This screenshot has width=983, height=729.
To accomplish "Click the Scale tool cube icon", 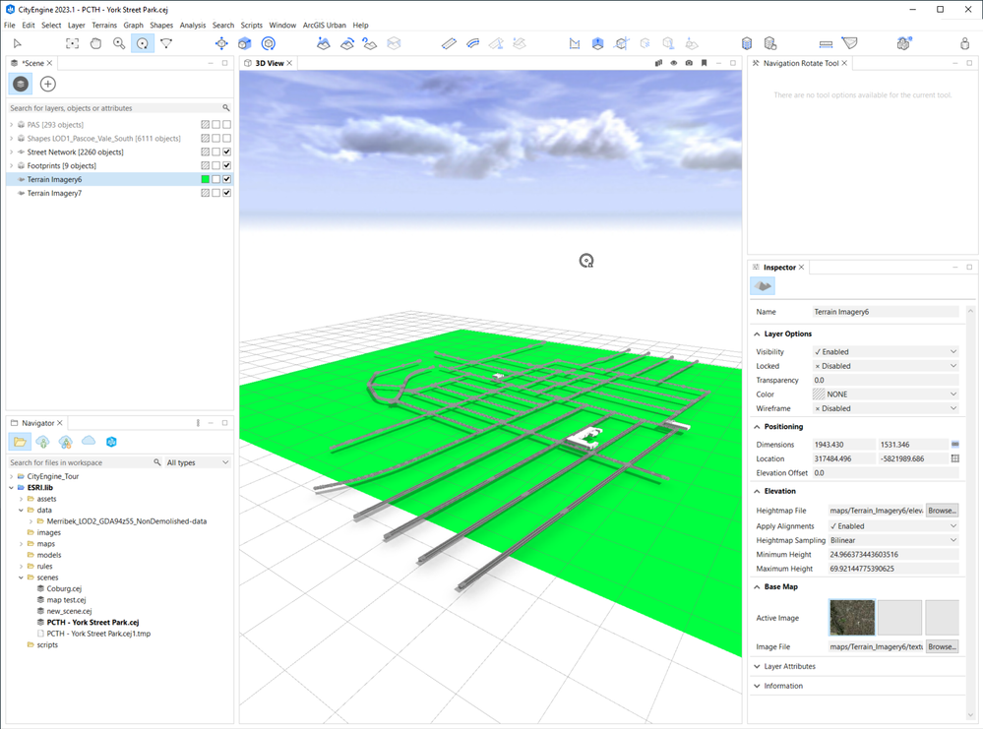I will (x=244, y=43).
